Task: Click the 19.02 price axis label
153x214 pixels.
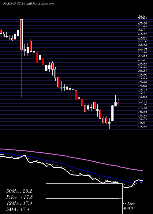Action: coord(142,86)
